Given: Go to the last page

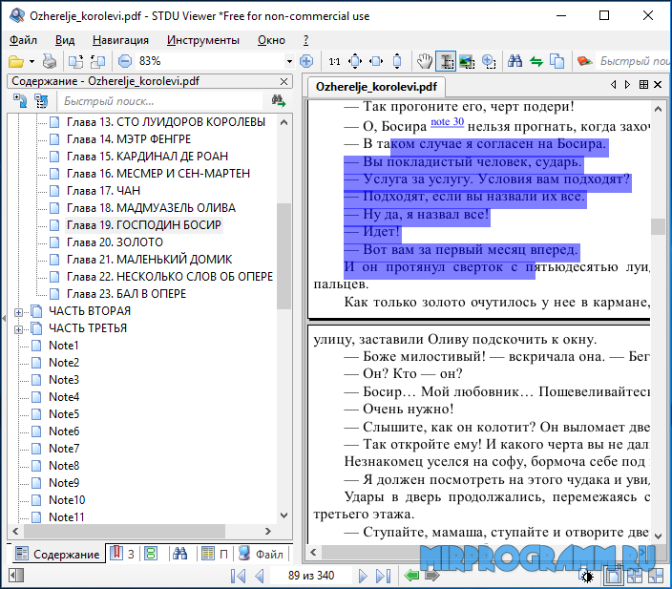Looking at the screenshot, I should [383, 576].
